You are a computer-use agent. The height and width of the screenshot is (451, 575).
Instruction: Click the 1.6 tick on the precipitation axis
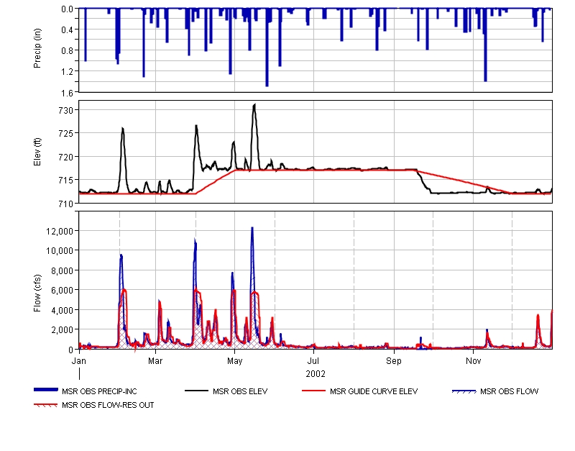[68, 92]
